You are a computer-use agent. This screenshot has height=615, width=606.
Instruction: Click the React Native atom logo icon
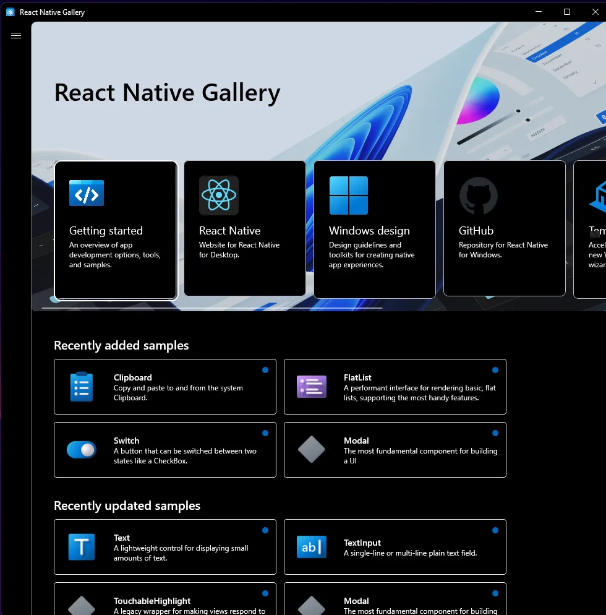(218, 196)
